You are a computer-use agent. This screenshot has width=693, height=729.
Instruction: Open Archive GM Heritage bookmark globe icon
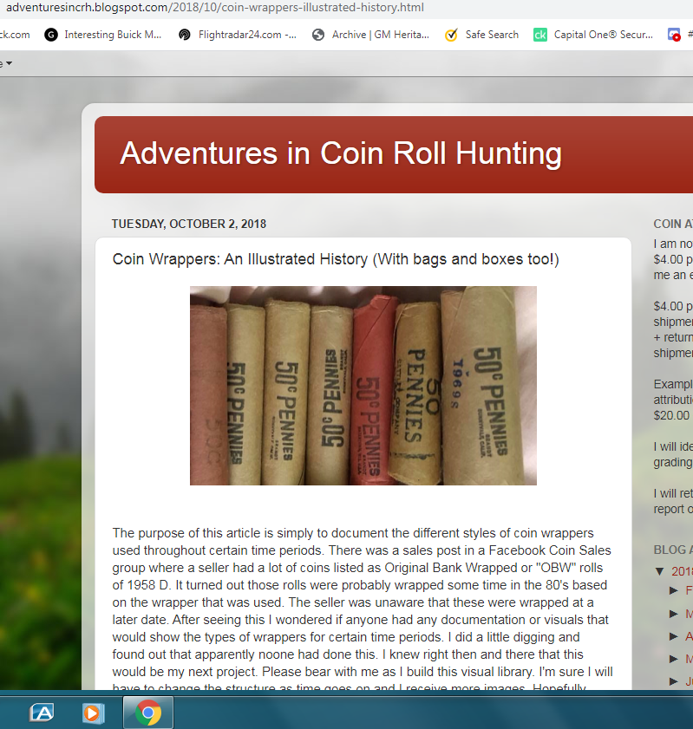318,35
